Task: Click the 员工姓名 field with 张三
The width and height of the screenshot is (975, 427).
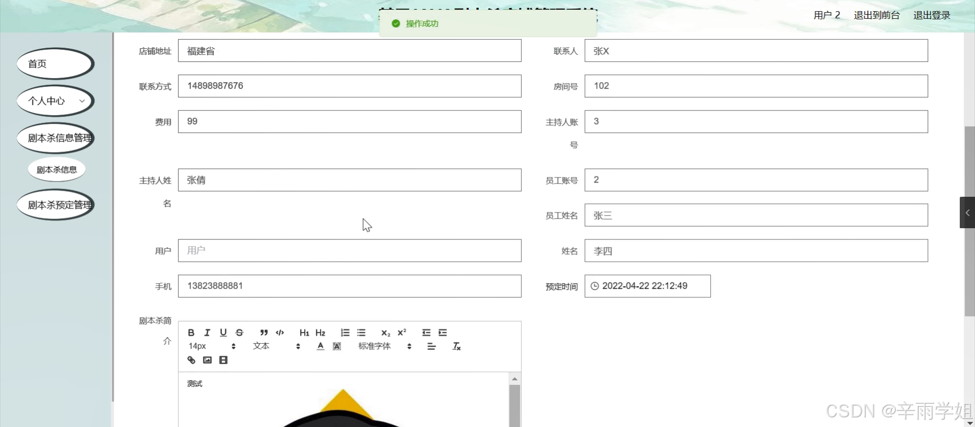Action: click(x=756, y=215)
